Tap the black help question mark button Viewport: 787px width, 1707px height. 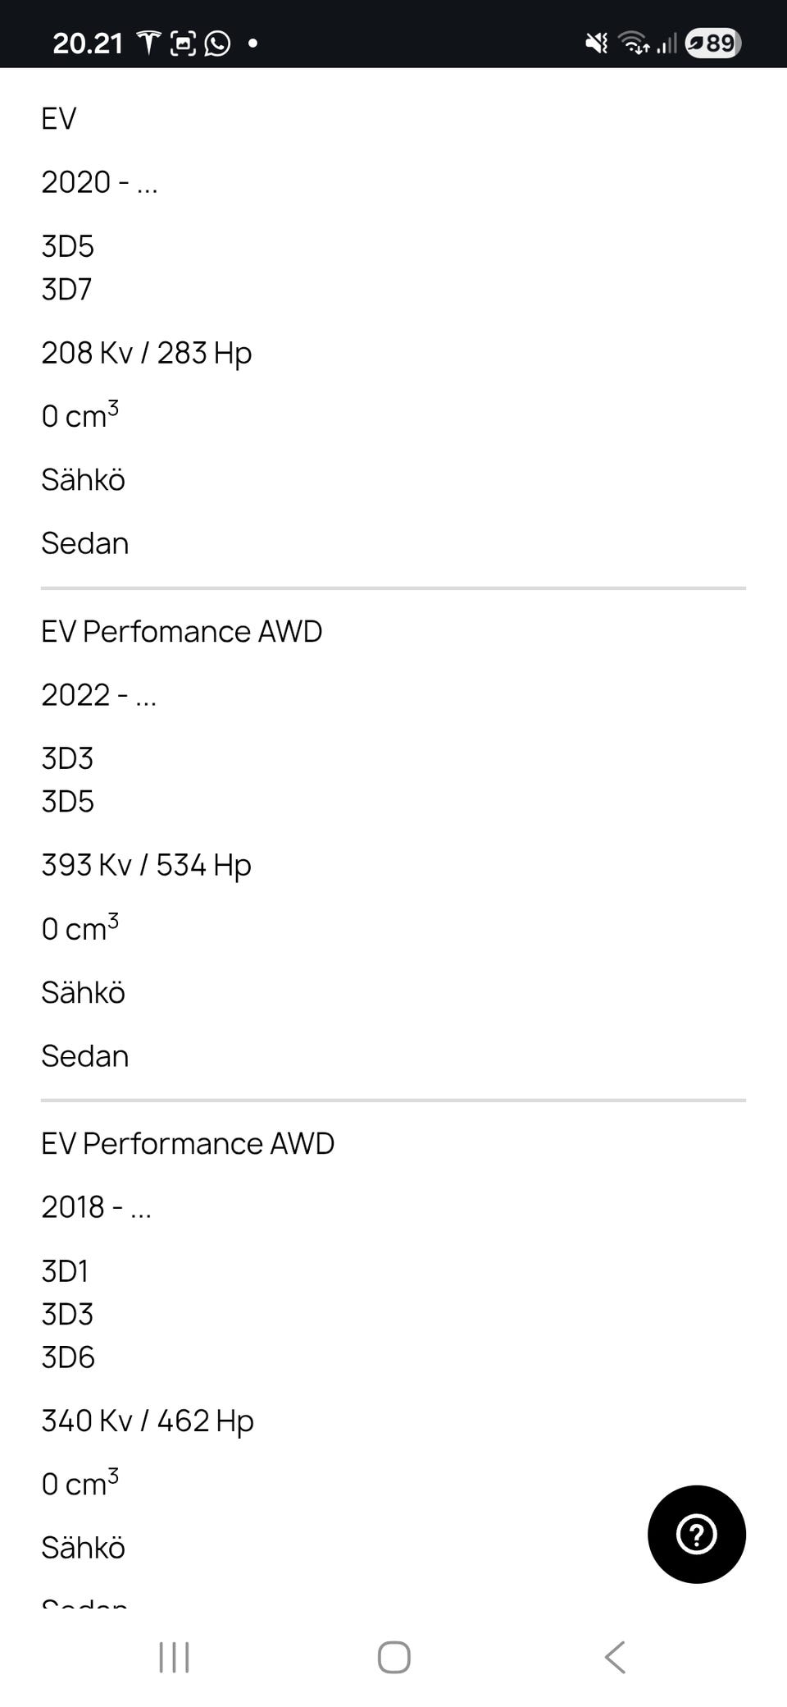click(696, 1534)
